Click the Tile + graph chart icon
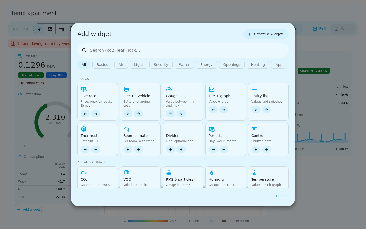This screenshot has width=366, height=229. tap(212, 89)
